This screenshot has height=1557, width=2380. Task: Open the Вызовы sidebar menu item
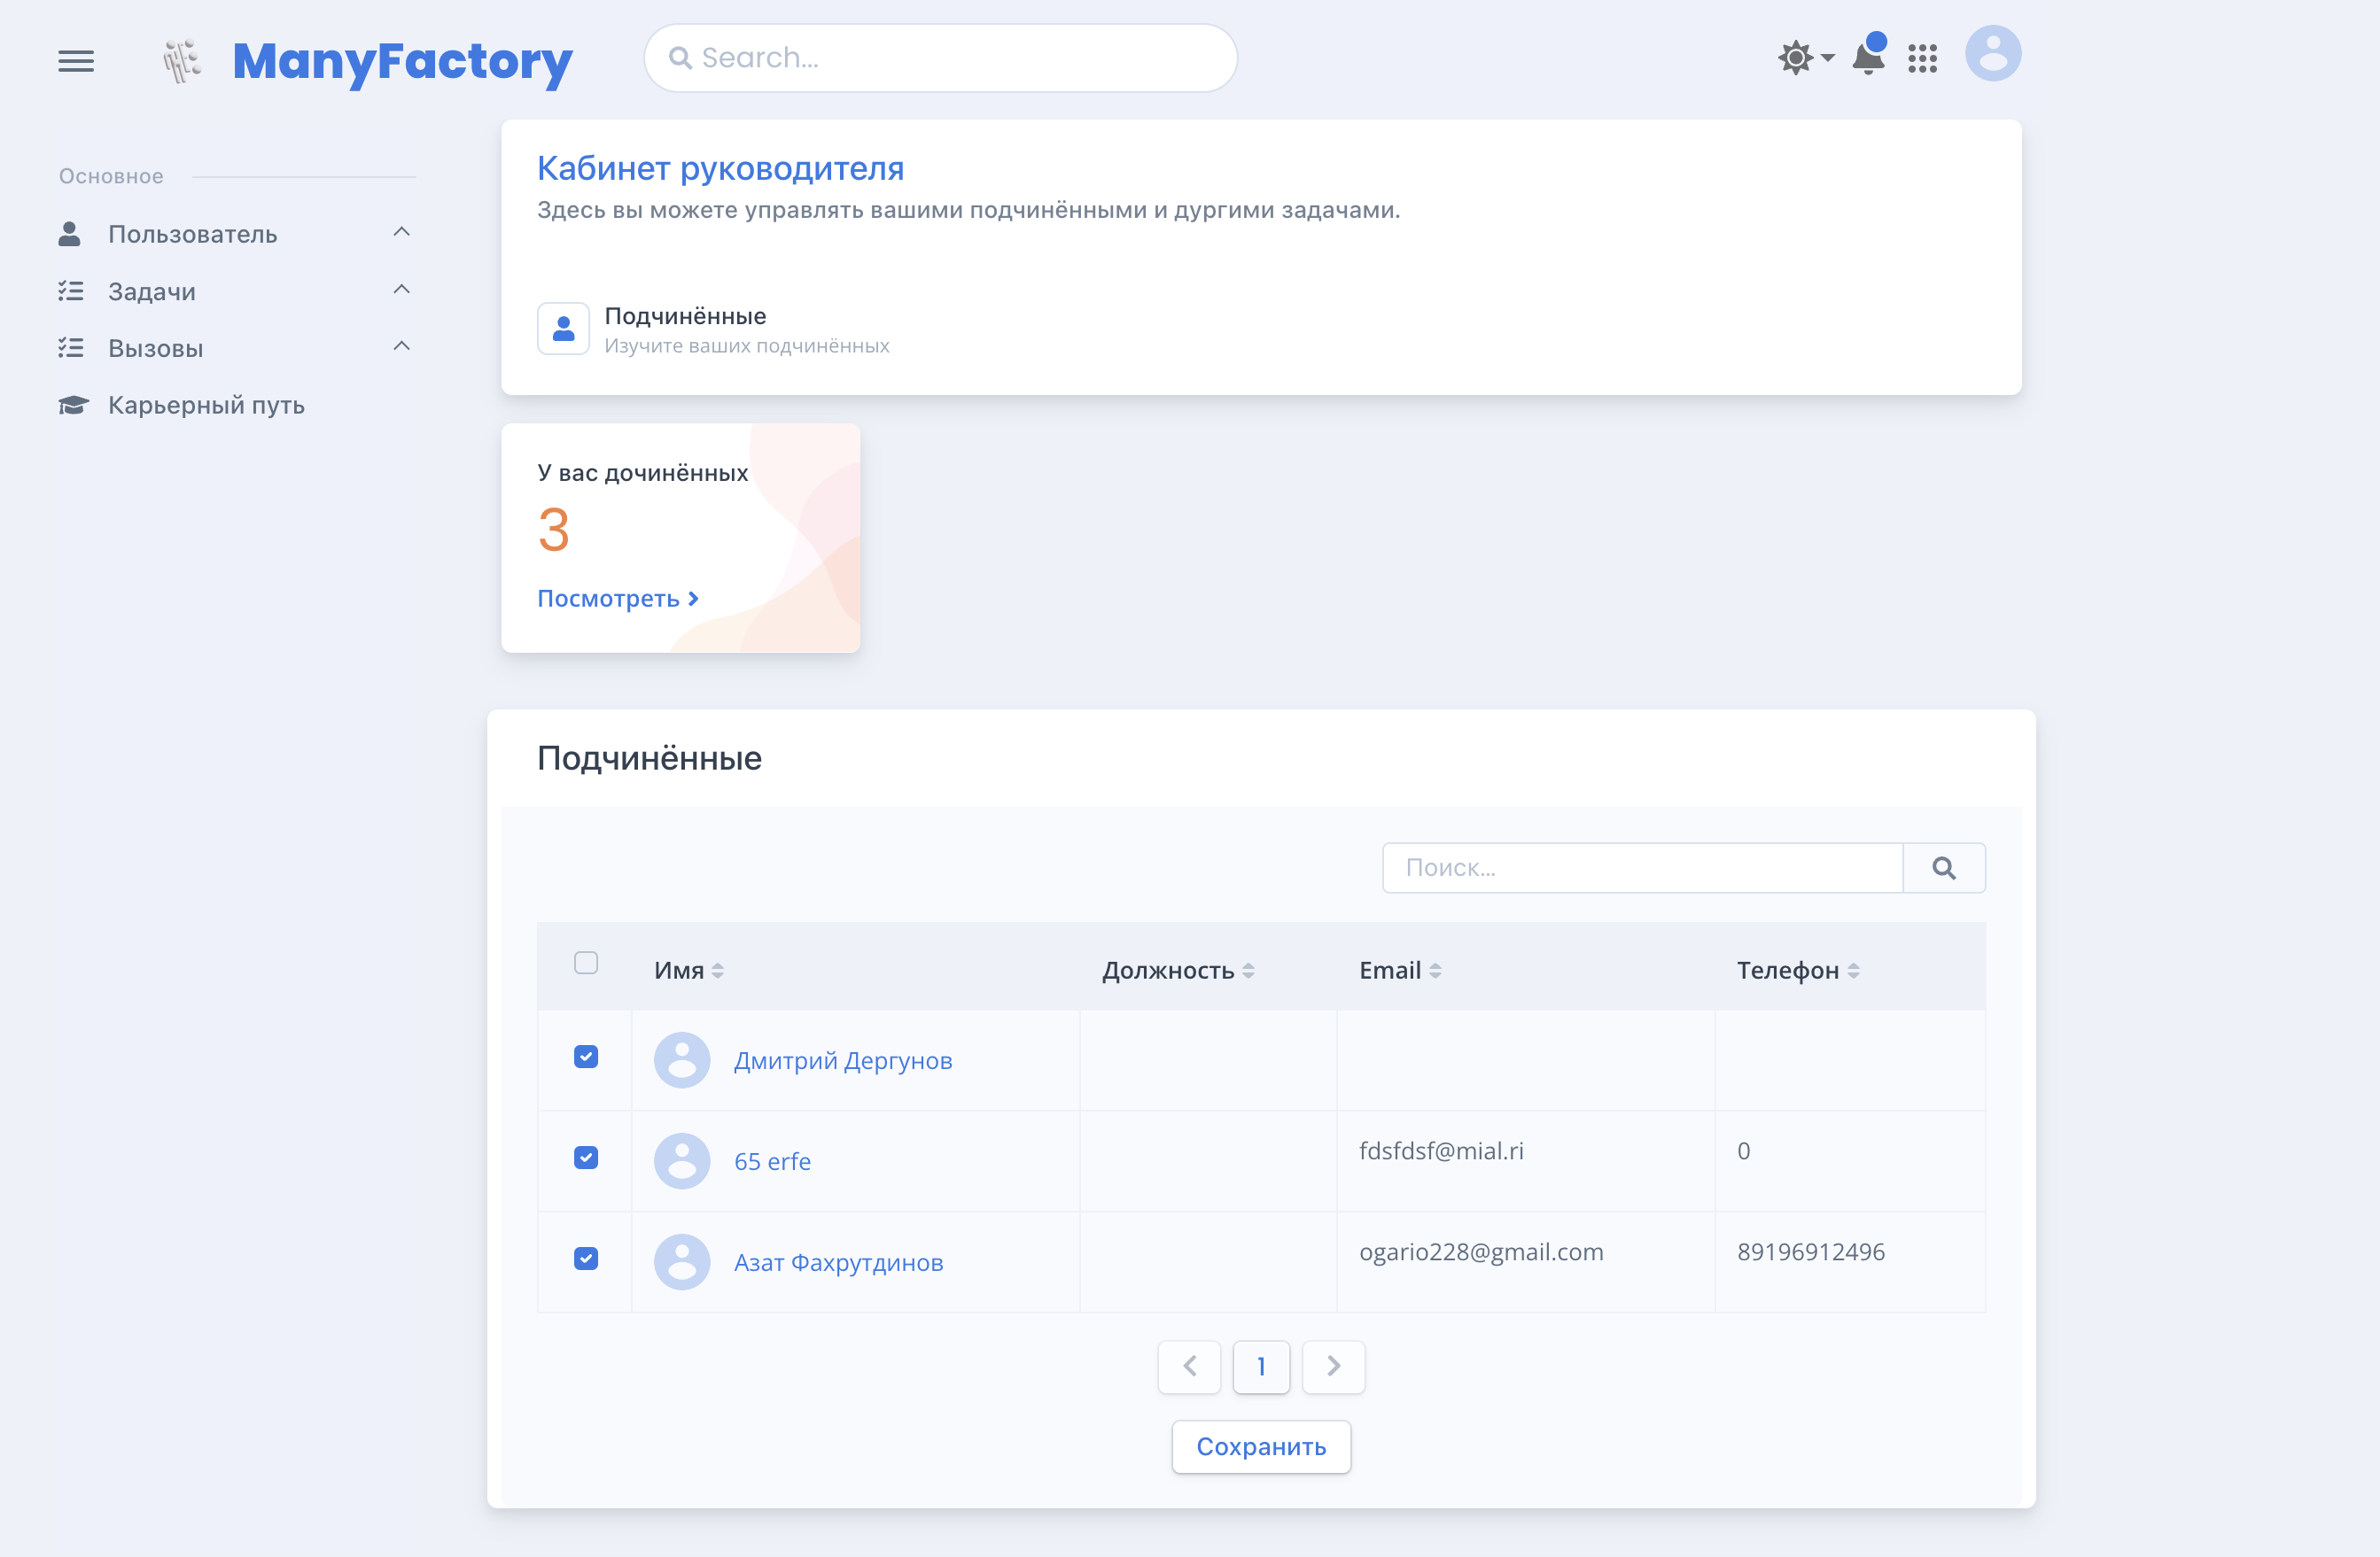pos(156,348)
